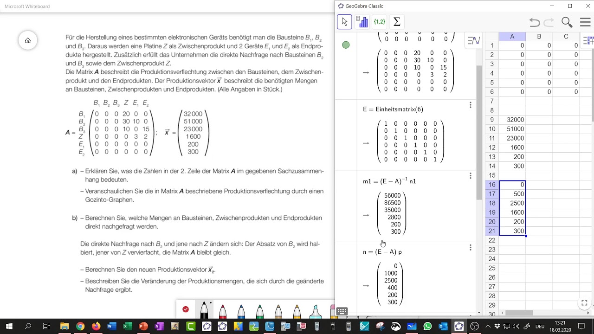
Task: Pick the cyan highlighter in the Whiteboard
Action: pos(316,311)
